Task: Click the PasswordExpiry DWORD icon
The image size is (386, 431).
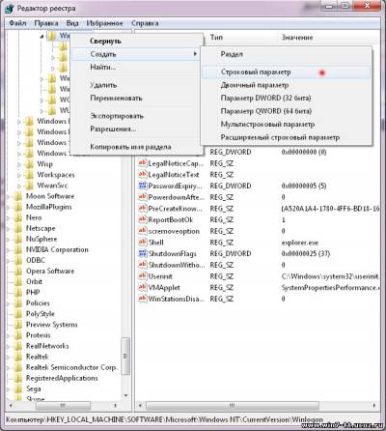Action: pos(143,186)
